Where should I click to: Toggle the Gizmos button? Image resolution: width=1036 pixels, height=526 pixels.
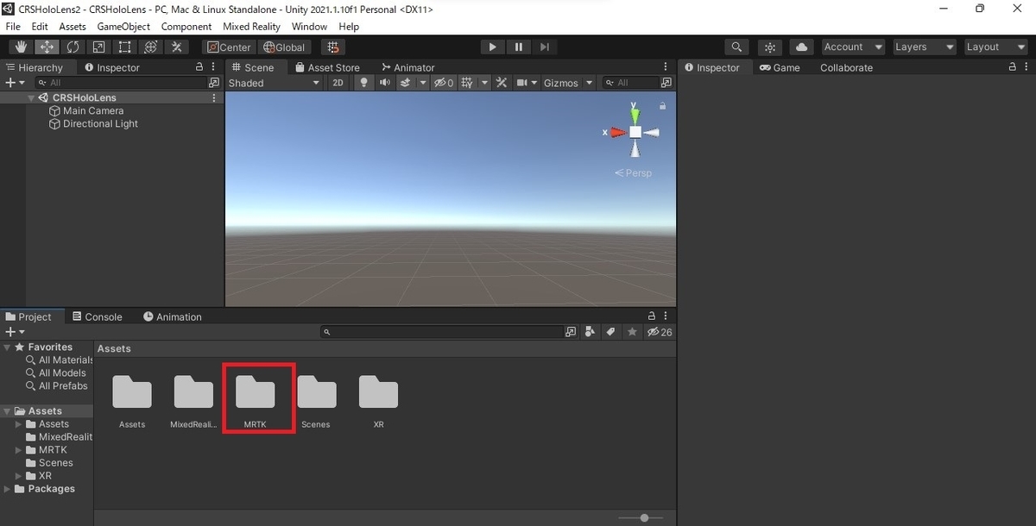tap(560, 83)
